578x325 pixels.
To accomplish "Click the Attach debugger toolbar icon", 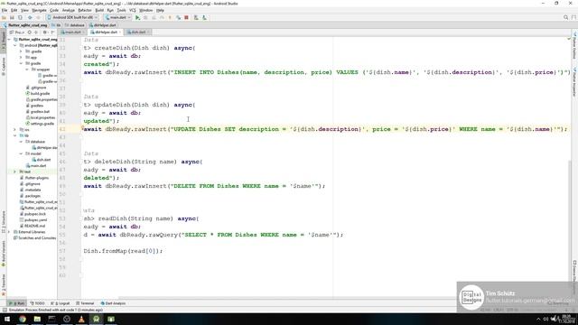I will [178, 17].
